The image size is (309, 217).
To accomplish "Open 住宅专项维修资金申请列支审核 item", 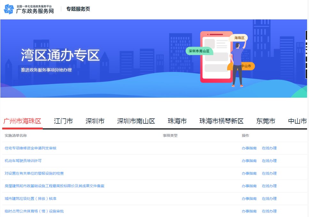I will (x=31, y=148).
